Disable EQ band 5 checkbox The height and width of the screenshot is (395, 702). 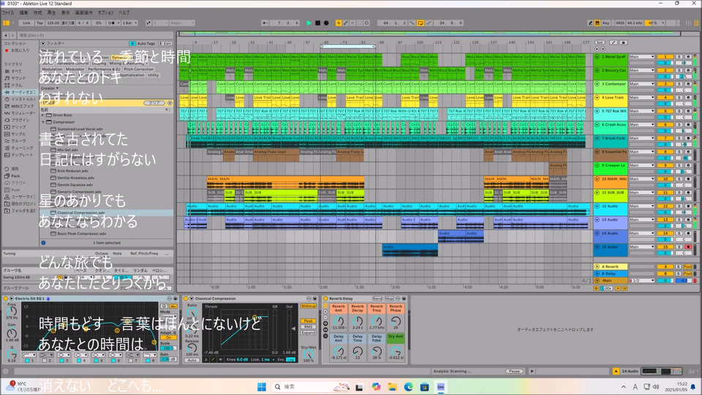[x=97, y=361]
